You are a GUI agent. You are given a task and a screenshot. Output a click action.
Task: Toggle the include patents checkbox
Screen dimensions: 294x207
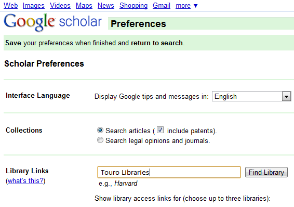(160, 130)
